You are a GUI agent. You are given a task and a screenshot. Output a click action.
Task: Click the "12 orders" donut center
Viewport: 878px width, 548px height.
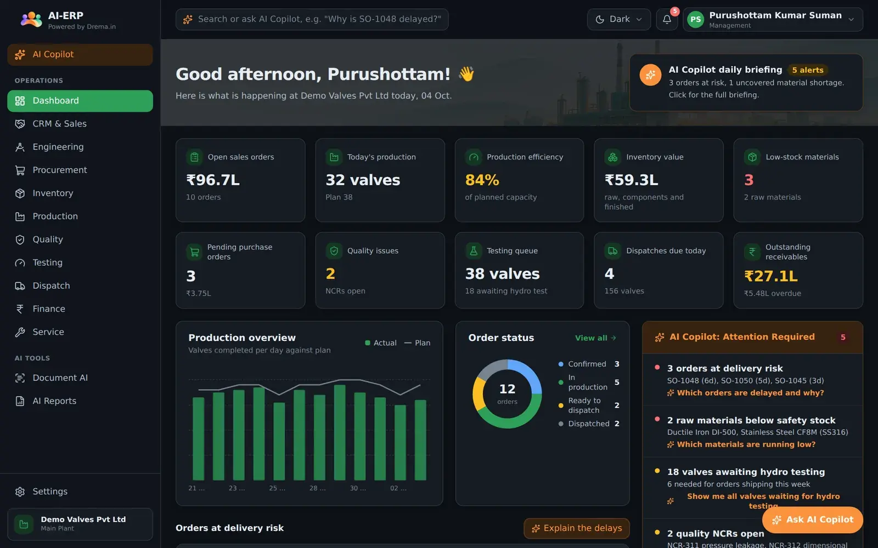point(507,393)
